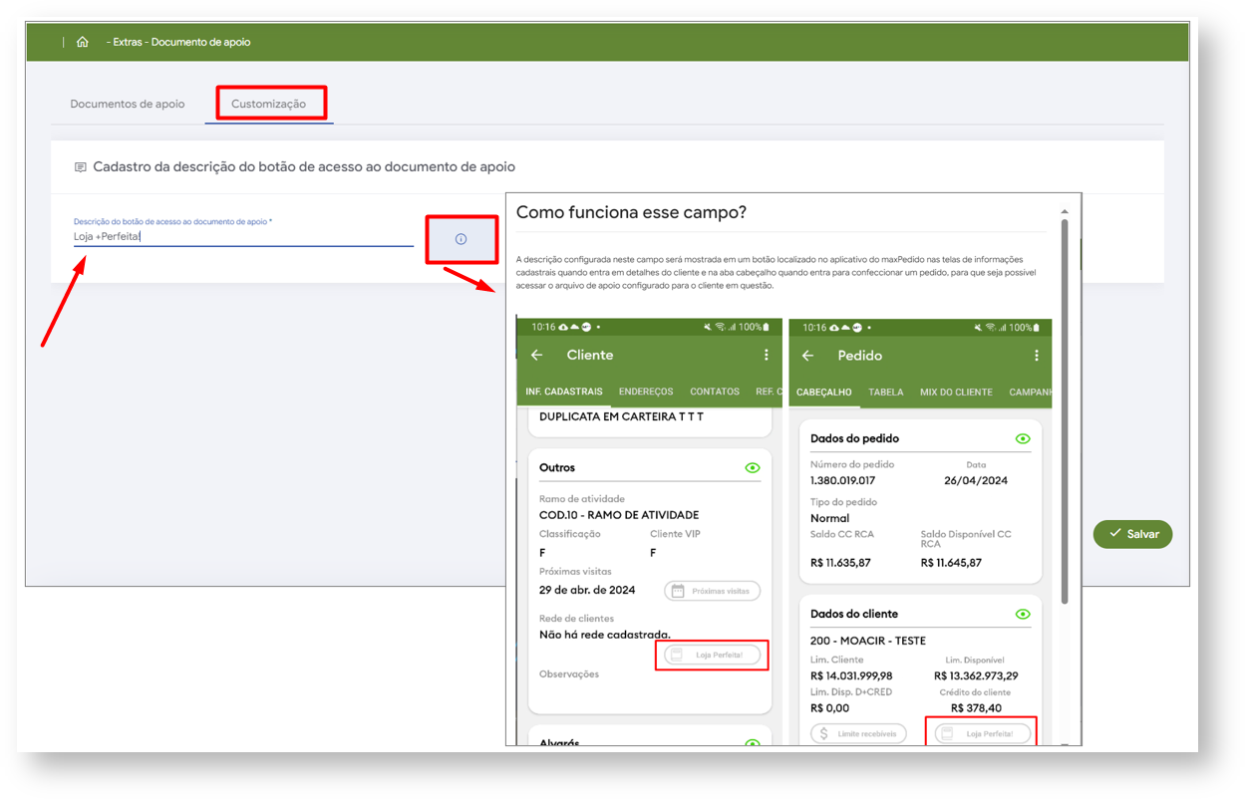This screenshot has width=1246, height=800.
Task: Click the button description input field
Action: coord(242,237)
